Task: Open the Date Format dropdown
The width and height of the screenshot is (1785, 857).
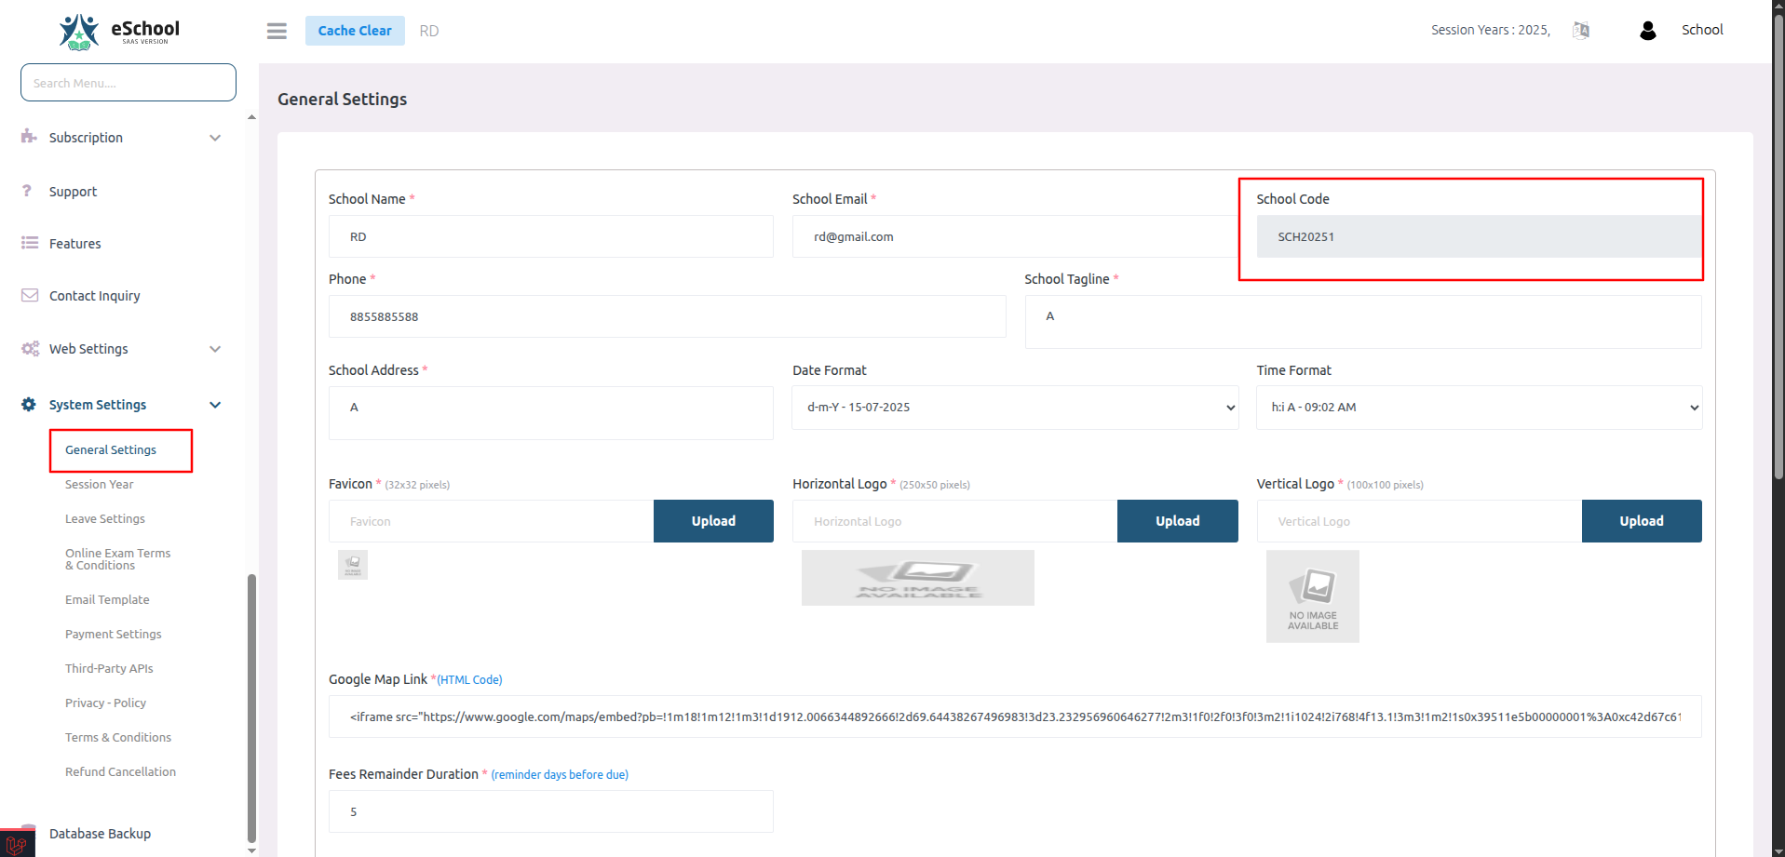Action: 1014,407
